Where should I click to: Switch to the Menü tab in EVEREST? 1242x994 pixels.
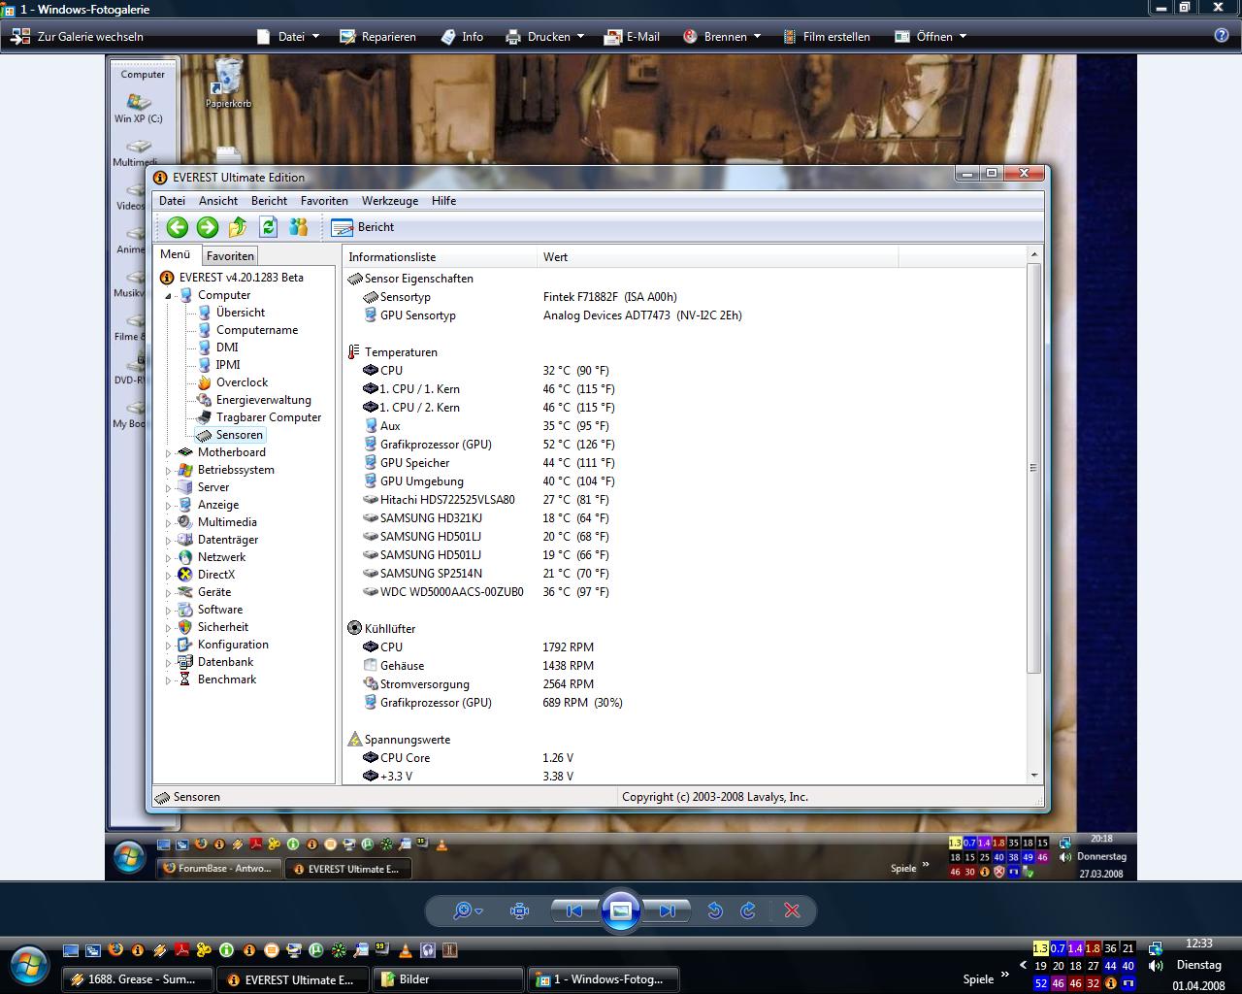point(176,254)
